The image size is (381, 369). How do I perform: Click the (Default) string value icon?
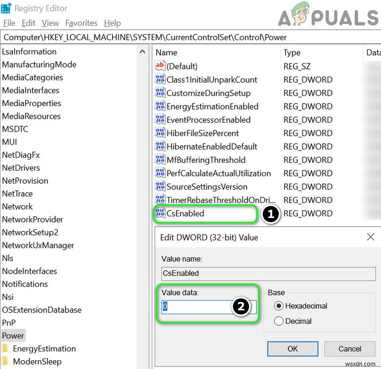pos(160,65)
